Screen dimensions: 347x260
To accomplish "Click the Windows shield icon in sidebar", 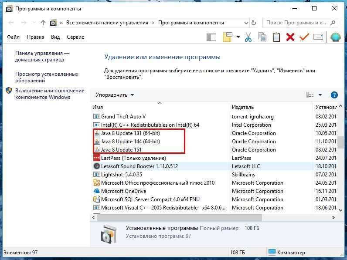I will click(x=9, y=91).
